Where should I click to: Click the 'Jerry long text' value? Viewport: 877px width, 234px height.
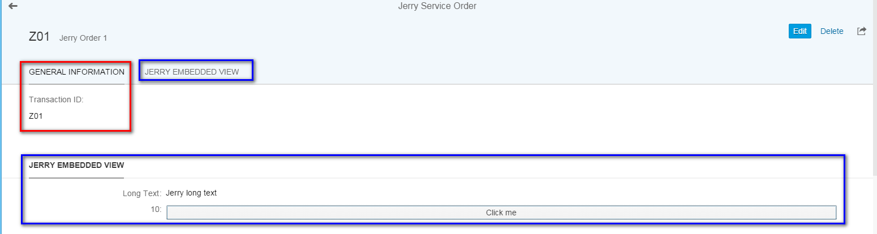[191, 193]
